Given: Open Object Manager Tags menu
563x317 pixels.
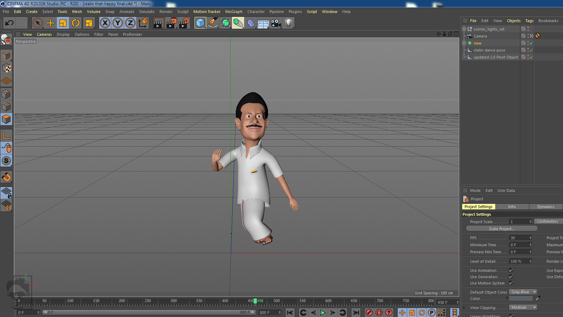Looking at the screenshot, I should (x=529, y=21).
